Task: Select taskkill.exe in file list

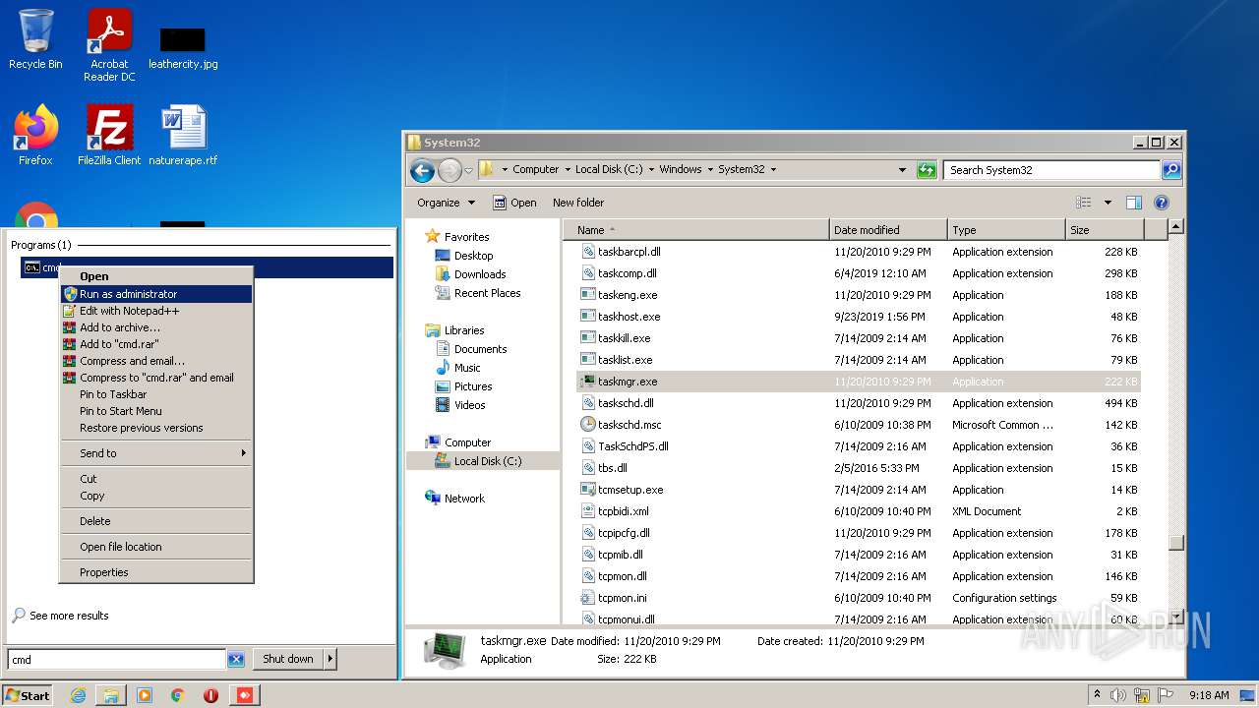Action: click(859, 338)
